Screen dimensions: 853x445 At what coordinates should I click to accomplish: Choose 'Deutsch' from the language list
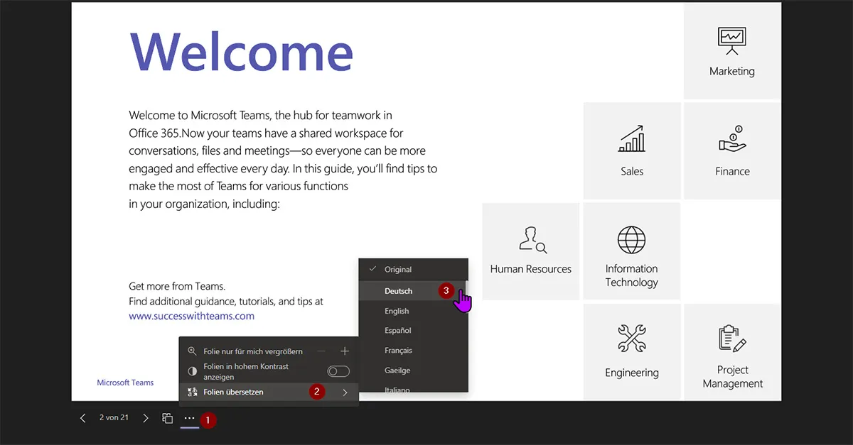point(400,291)
